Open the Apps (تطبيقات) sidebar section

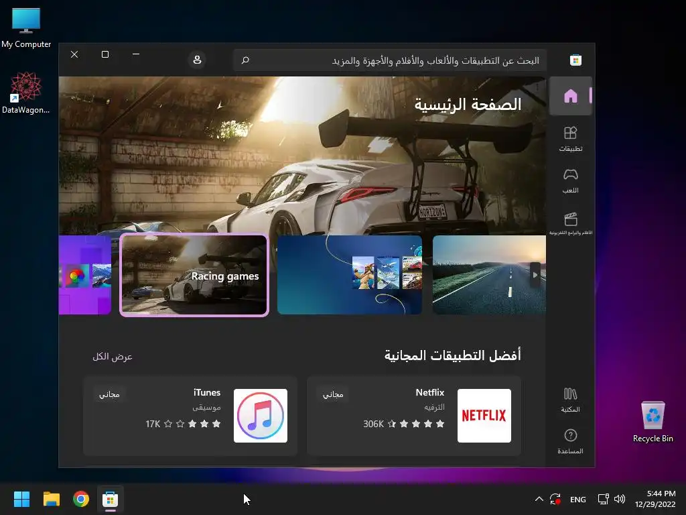(x=571, y=139)
